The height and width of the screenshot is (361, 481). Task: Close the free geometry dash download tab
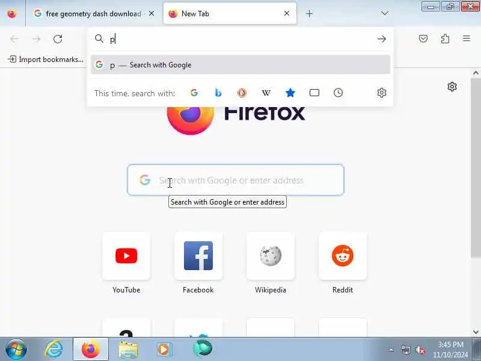152,13
